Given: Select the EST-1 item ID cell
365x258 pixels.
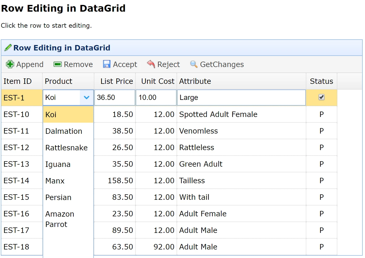Looking at the screenshot, I should pos(22,98).
